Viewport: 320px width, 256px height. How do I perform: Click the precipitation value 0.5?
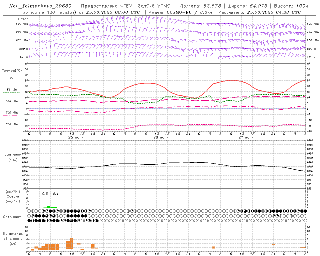45,194
